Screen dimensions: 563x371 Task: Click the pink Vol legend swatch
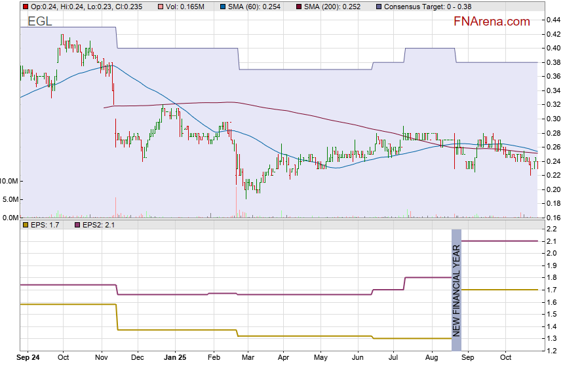(162, 6)
